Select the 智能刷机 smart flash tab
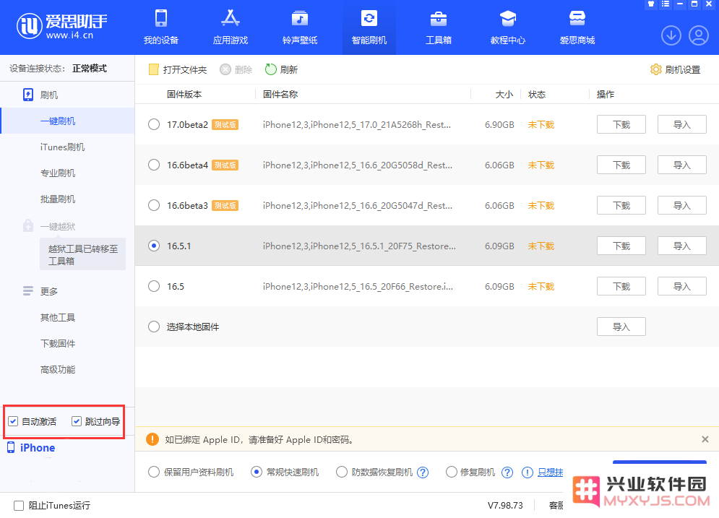This screenshot has width=719, height=518. 369,27
